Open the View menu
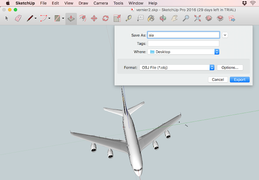This screenshot has width=259, height=180. point(69,3)
